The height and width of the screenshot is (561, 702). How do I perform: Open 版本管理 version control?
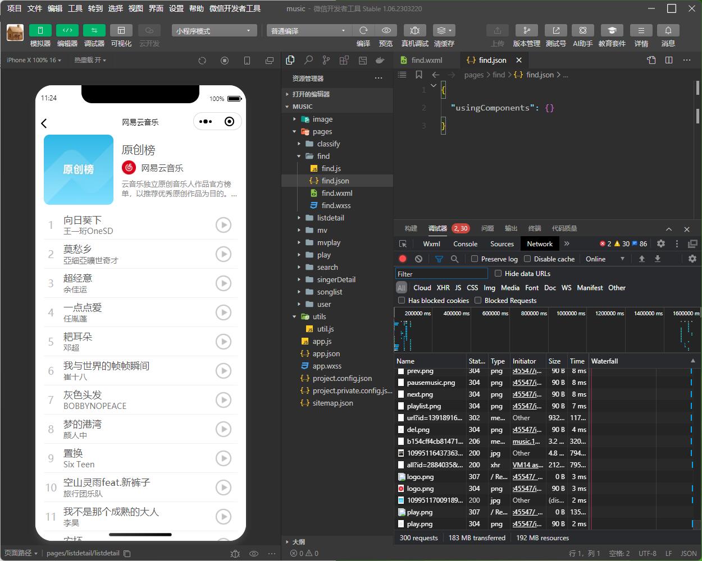click(526, 30)
